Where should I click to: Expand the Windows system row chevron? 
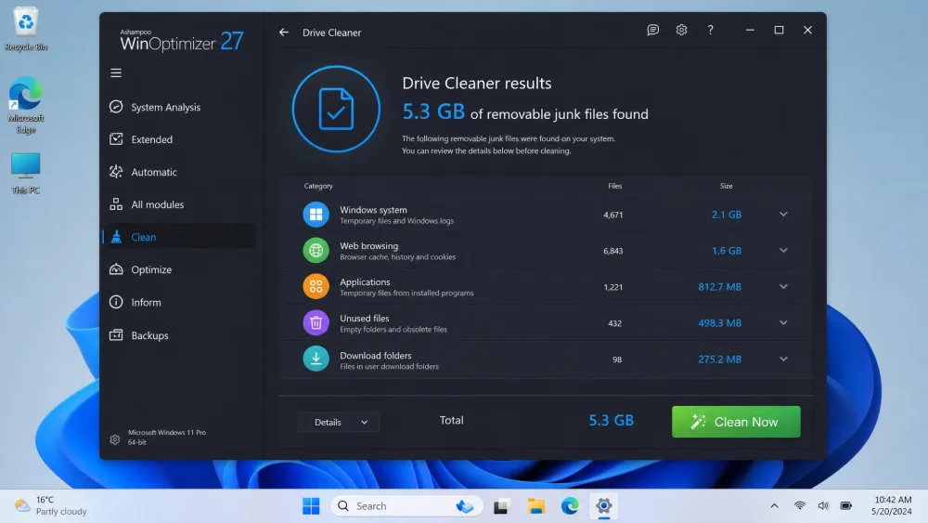coord(783,215)
